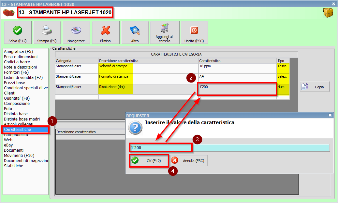Select Condizioni speciali di vendita entry

(x=26, y=88)
